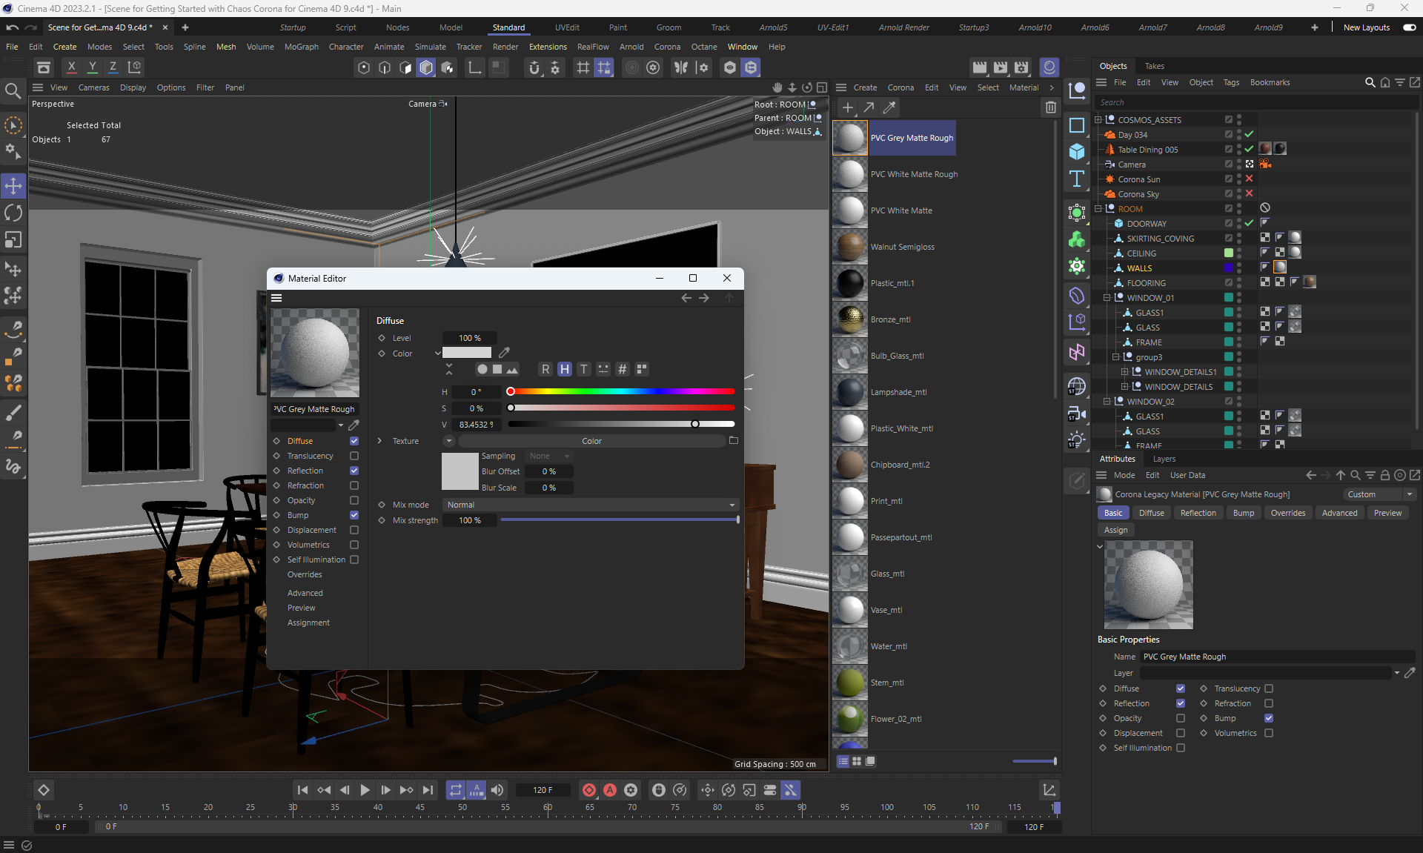Select the Move tool in left toolbar
1423x853 pixels.
pos(13,185)
